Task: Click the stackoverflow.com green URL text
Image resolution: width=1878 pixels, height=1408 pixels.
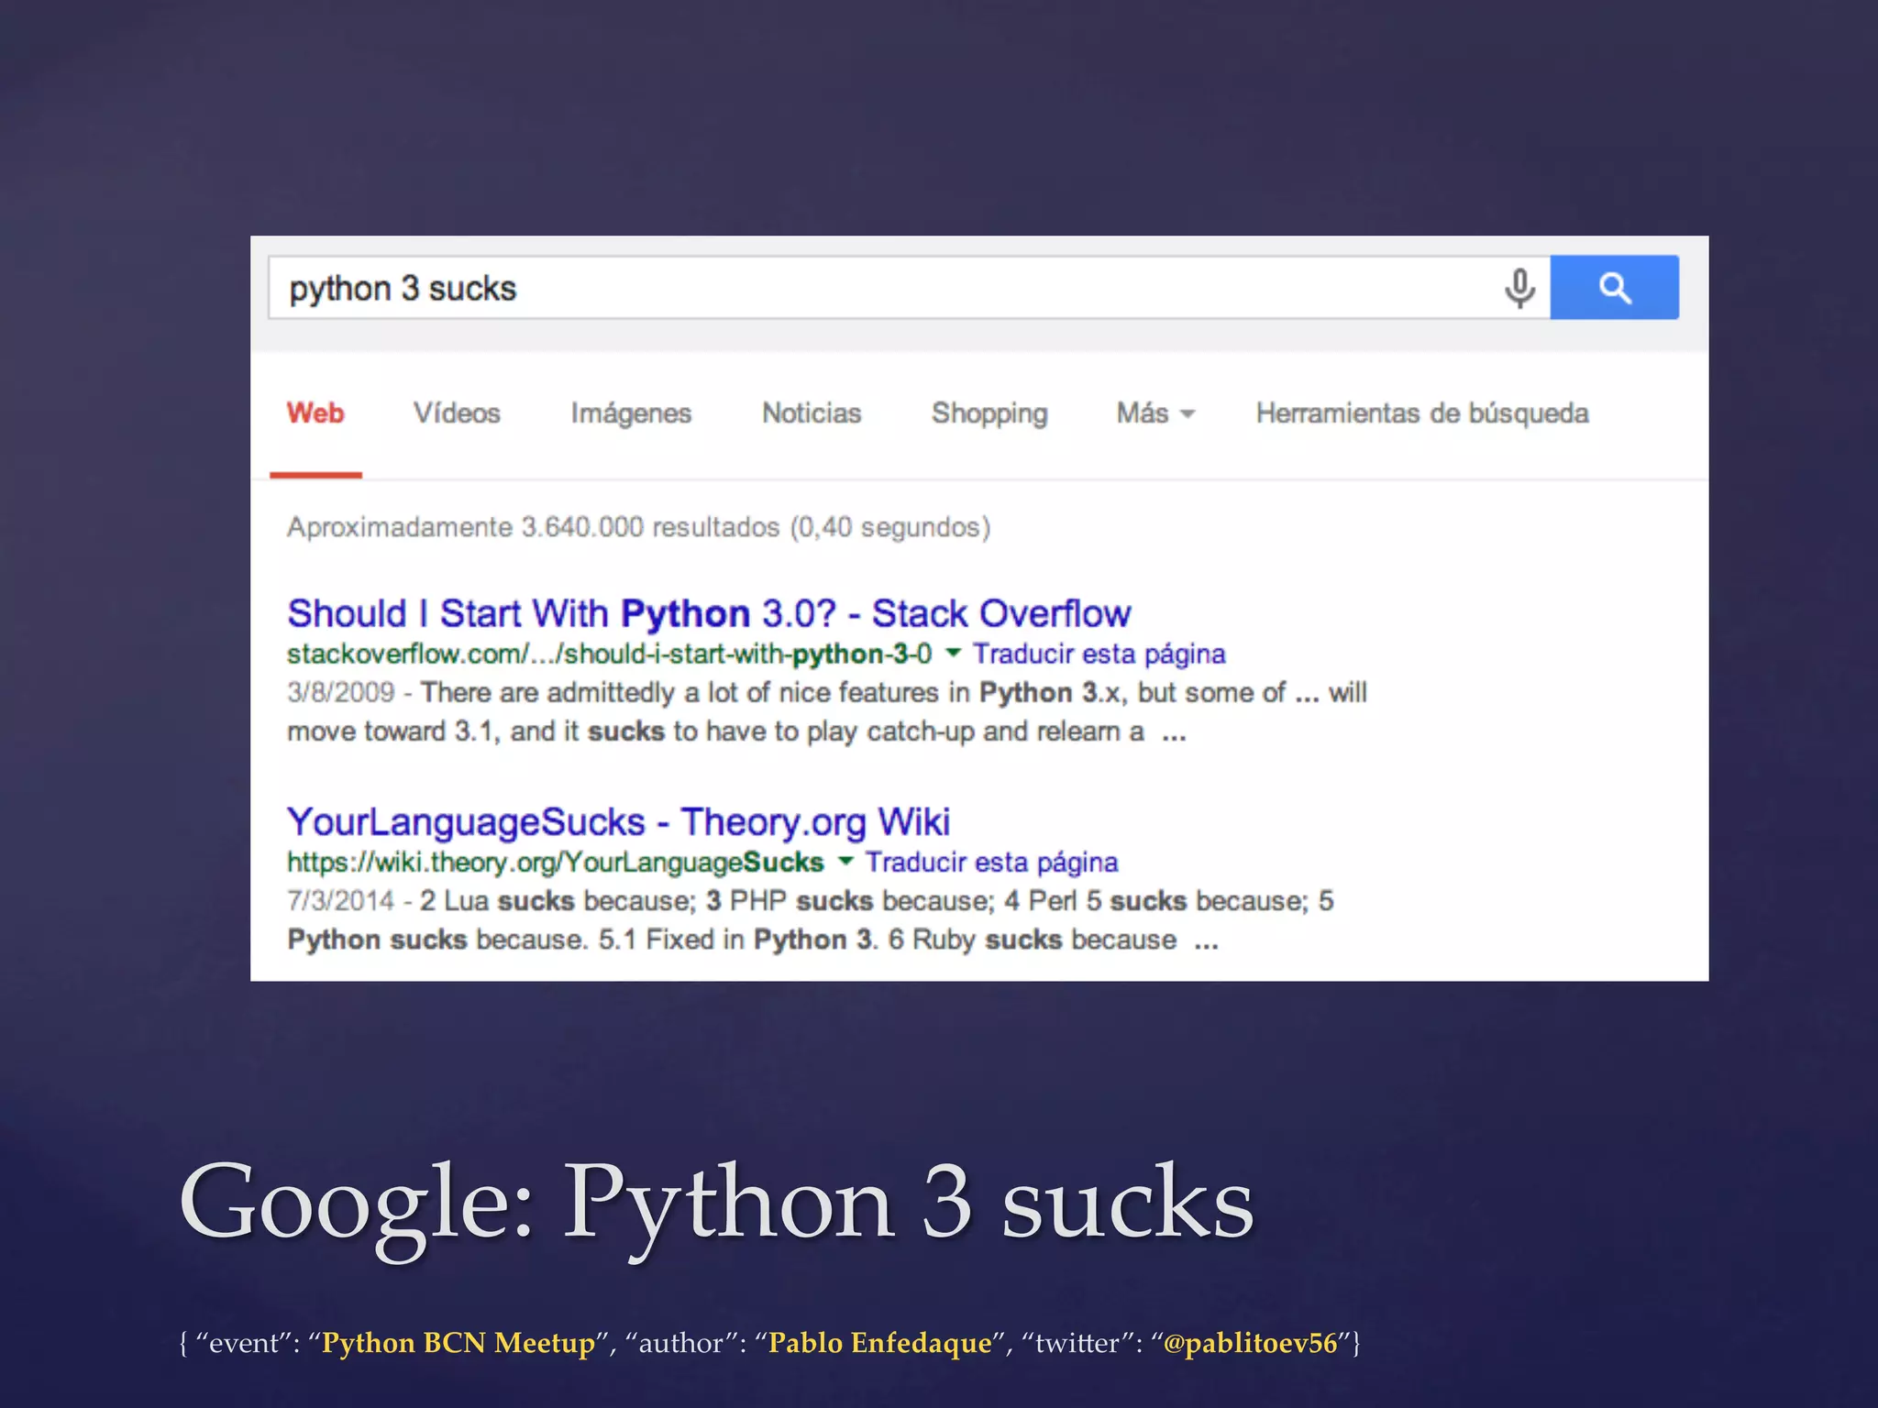Action: click(609, 654)
